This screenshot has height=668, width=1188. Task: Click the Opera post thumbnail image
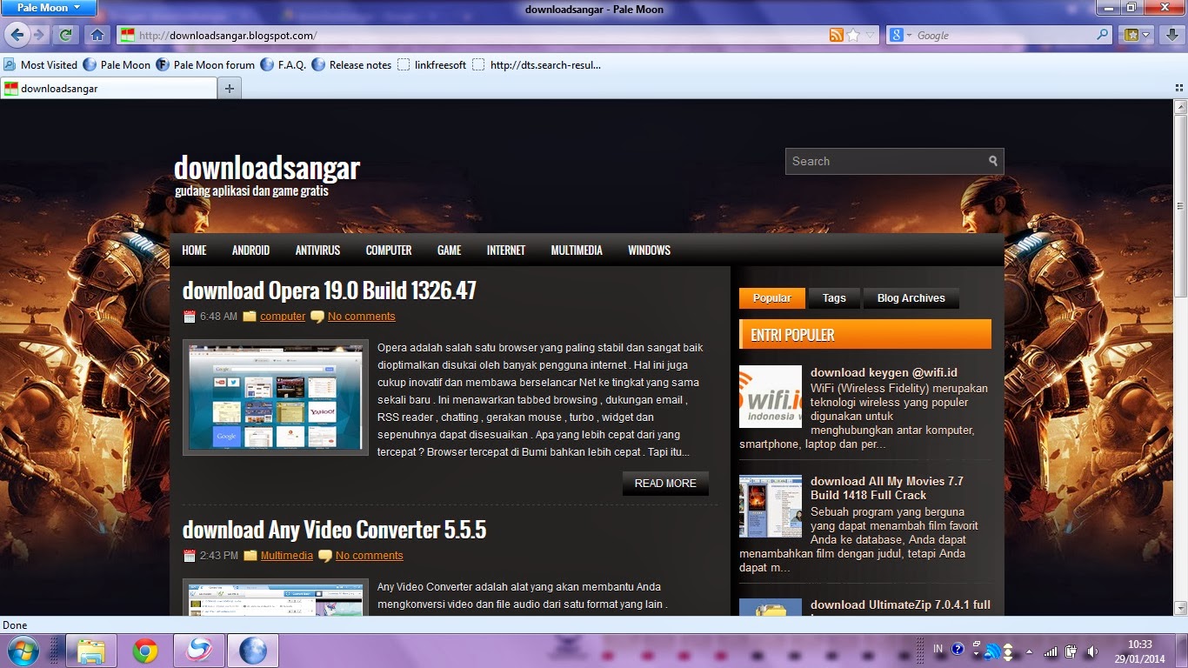pyautogui.click(x=276, y=397)
